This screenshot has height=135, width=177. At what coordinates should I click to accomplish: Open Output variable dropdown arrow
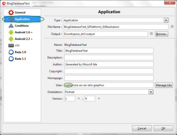click(x=151, y=34)
